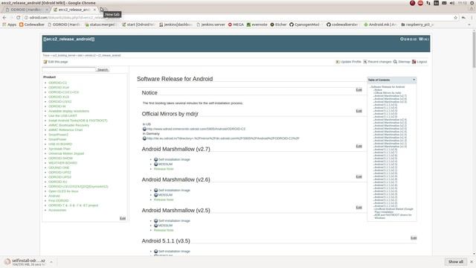Open the network arrows indicator in tray
Screen dimensions: 476x268
click(428, 3)
